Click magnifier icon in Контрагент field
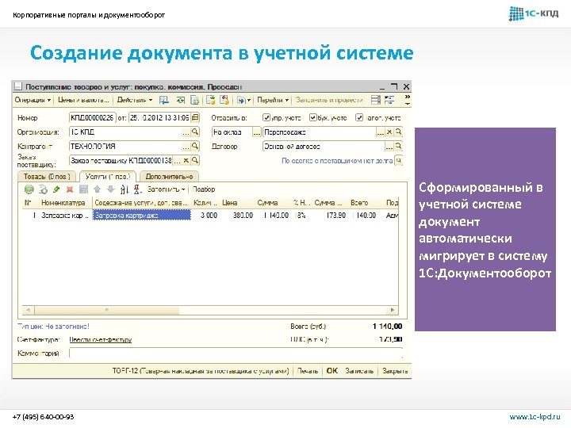Image resolution: width=571 pixels, height=428 pixels. pos(195,147)
